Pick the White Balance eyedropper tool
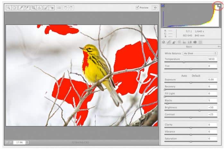The width and height of the screenshot is (224, 150). pyautogui.click(x=21, y=8)
